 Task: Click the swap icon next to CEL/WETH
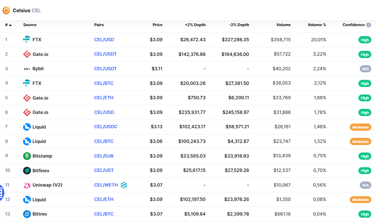(124, 185)
